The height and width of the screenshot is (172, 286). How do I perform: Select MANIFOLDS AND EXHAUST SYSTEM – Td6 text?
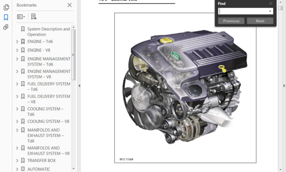(x=45, y=135)
